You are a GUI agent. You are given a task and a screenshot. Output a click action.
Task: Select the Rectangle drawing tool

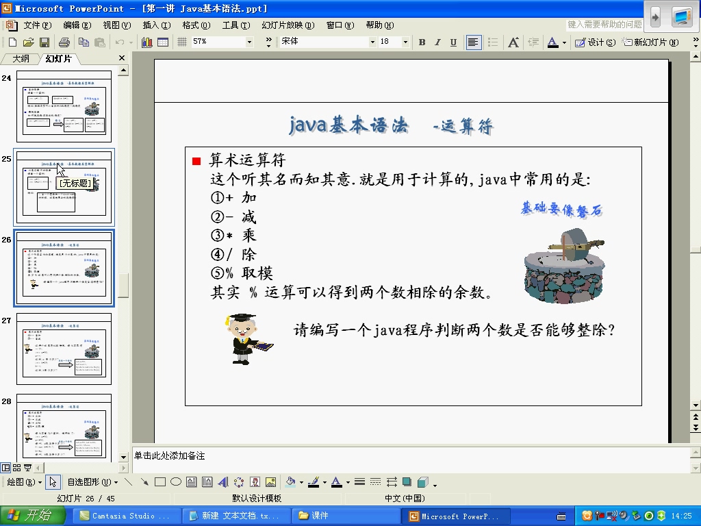tap(160, 481)
